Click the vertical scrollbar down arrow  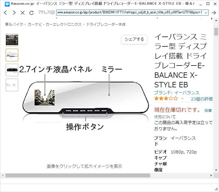point(216,170)
